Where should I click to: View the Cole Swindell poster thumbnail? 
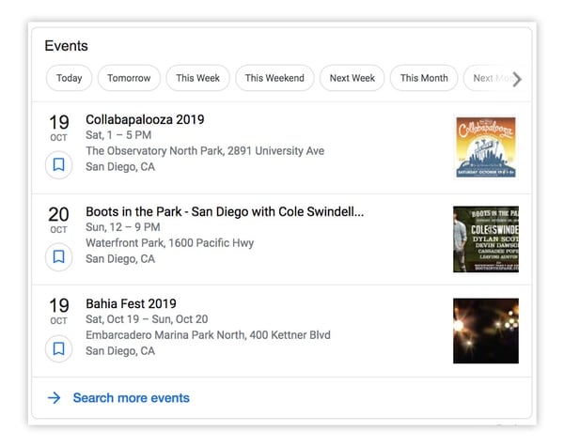(486, 239)
